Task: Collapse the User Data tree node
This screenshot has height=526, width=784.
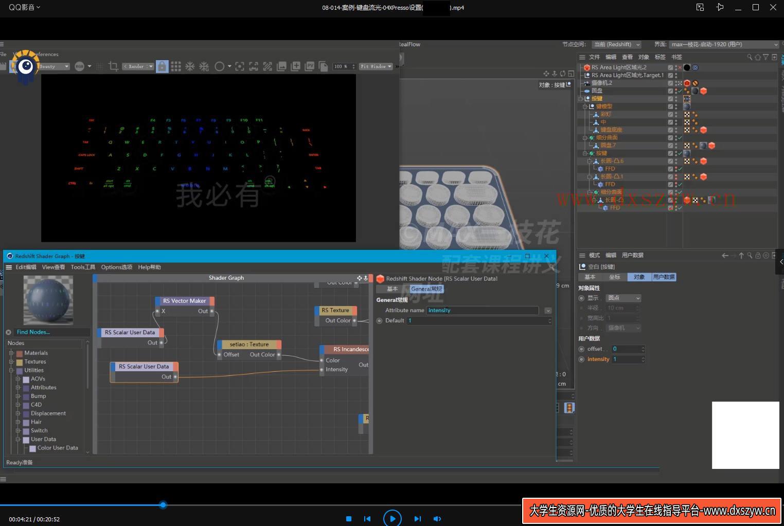Action: point(18,440)
